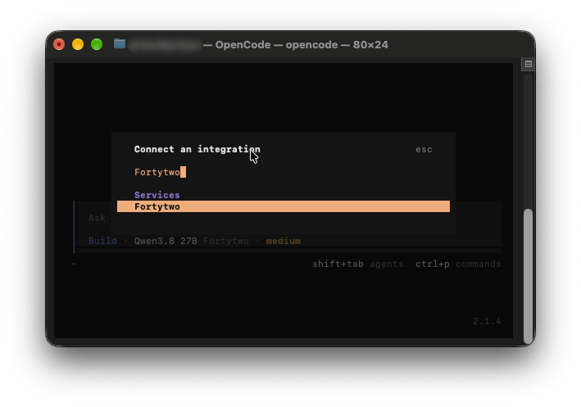Click the 2.1.4 version number
The image size is (581, 407).
click(487, 321)
